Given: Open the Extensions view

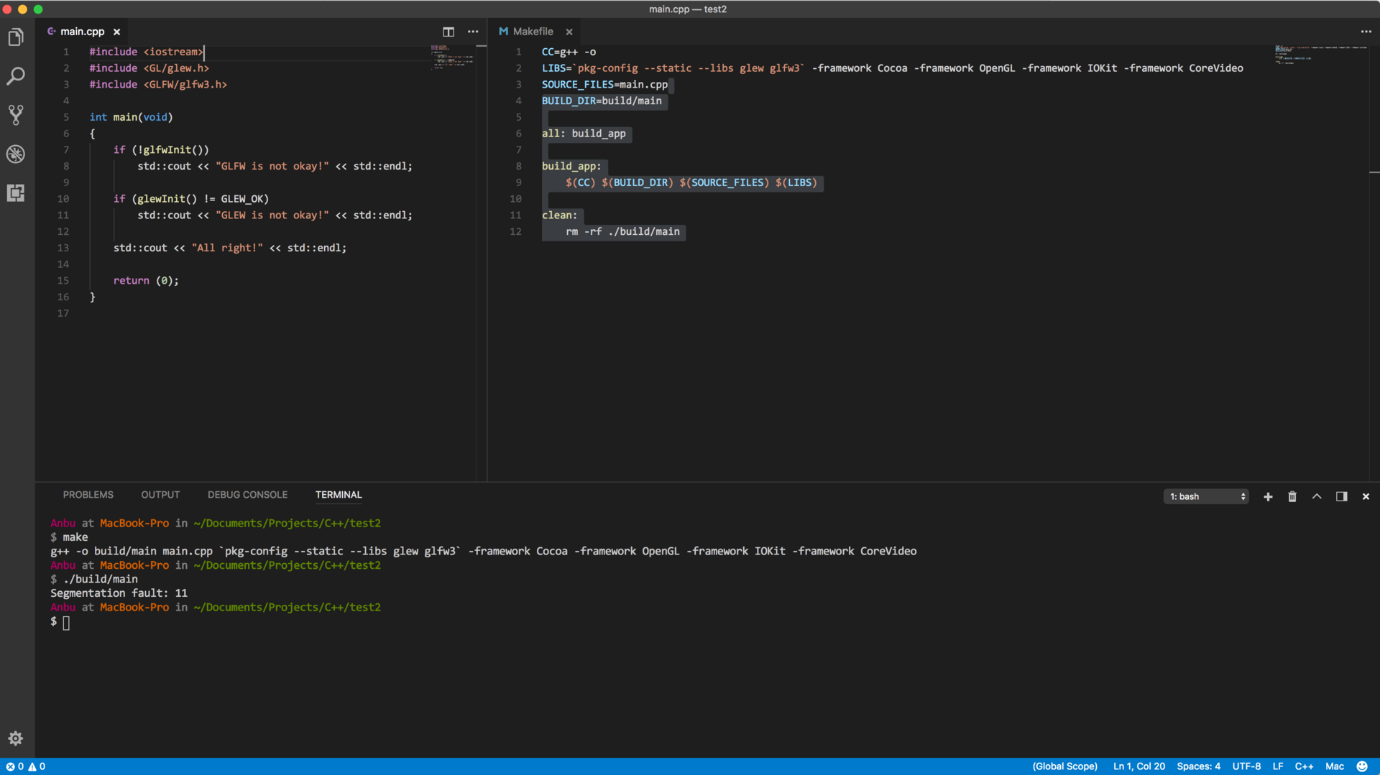Looking at the screenshot, I should click(x=16, y=192).
